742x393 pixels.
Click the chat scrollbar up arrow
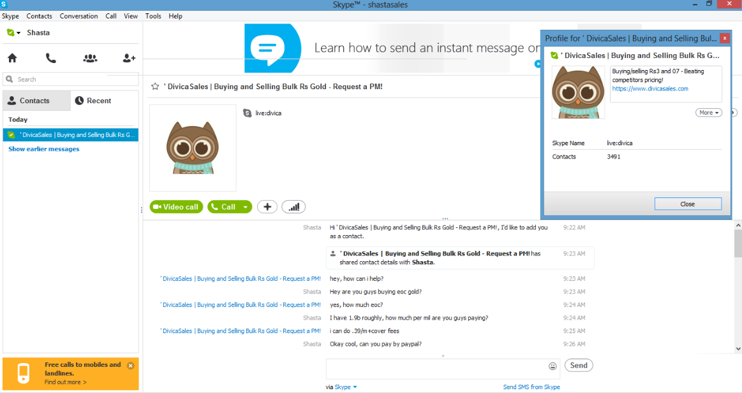click(x=738, y=225)
